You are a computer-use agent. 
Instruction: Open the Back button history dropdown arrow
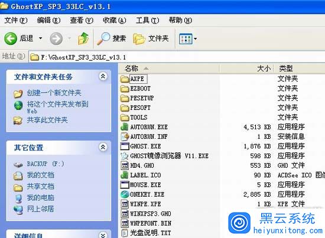tap(41, 38)
